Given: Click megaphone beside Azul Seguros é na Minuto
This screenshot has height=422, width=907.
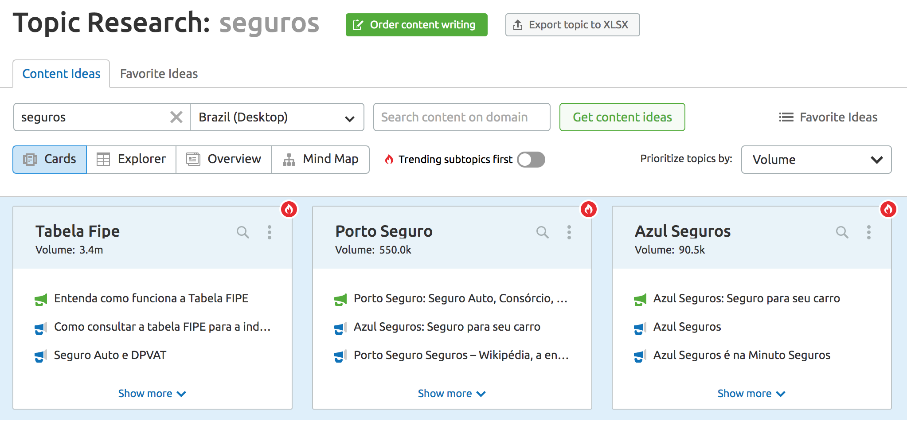Looking at the screenshot, I should (x=640, y=356).
